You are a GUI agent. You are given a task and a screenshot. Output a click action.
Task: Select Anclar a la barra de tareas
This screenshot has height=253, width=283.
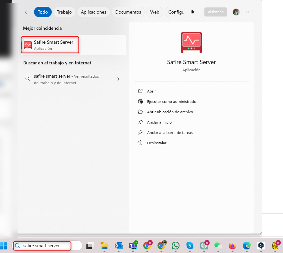(x=170, y=133)
